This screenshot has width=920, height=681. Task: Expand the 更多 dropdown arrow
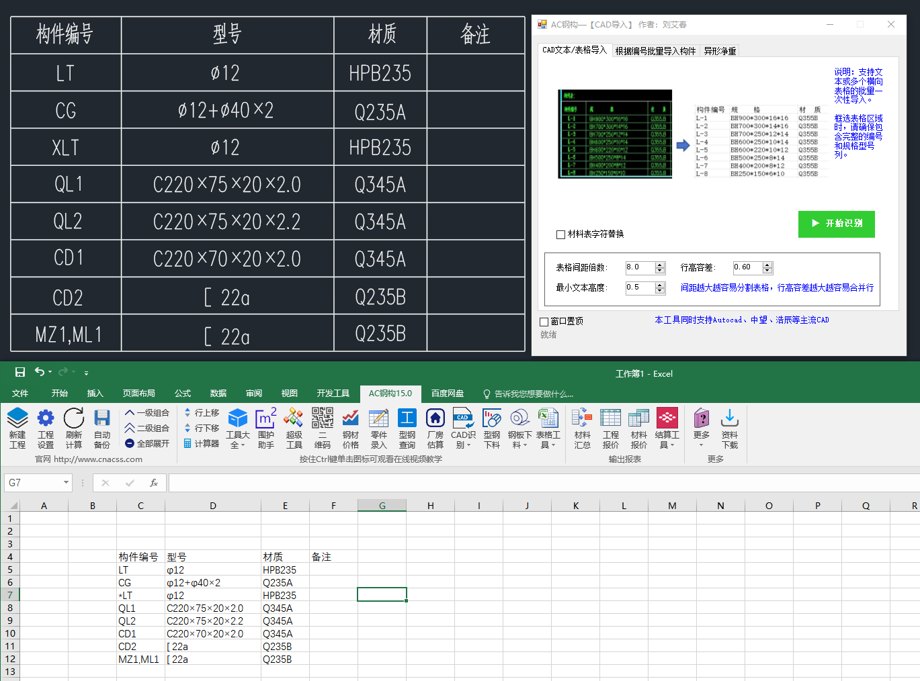pos(702,445)
